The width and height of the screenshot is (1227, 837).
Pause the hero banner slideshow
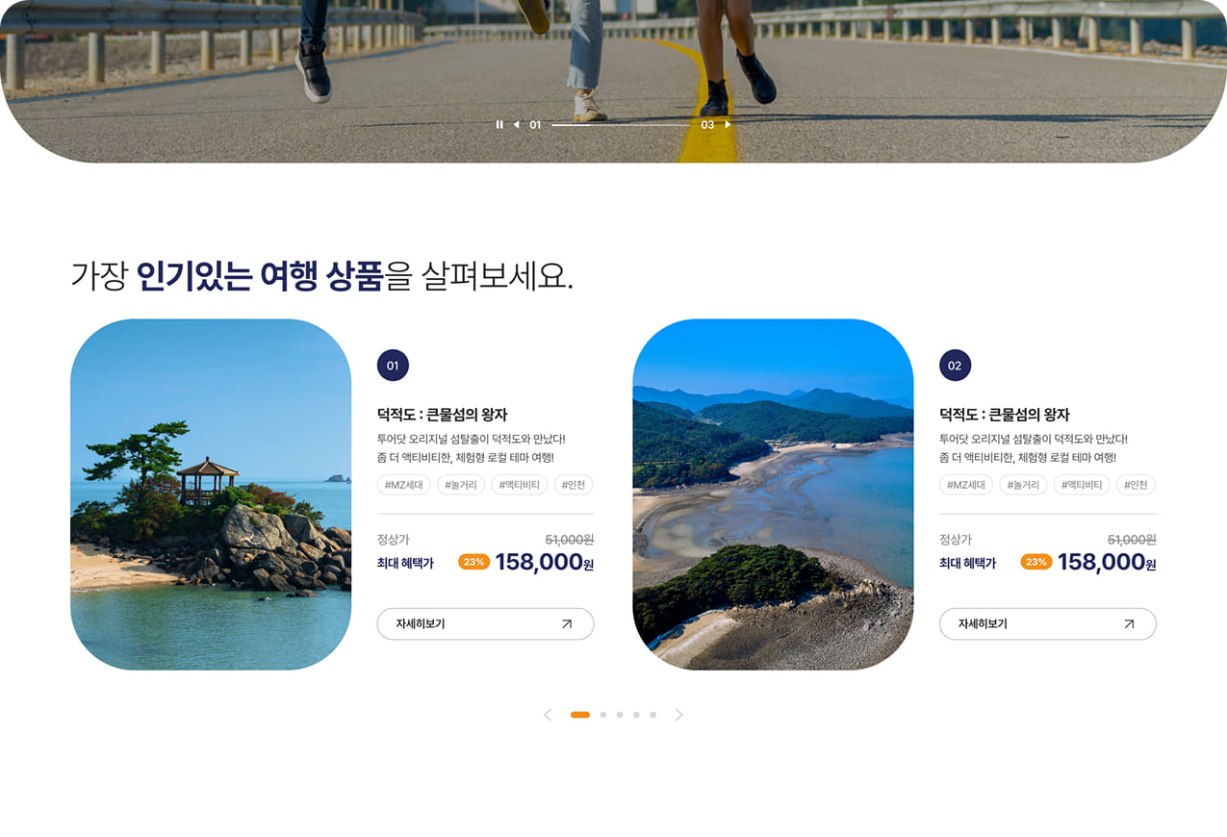[499, 124]
